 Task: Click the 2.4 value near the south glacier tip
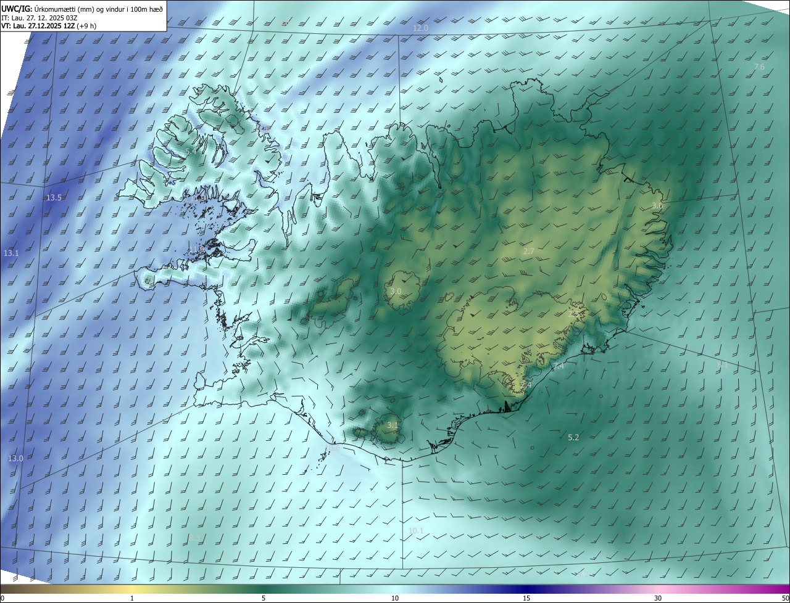(x=526, y=385)
